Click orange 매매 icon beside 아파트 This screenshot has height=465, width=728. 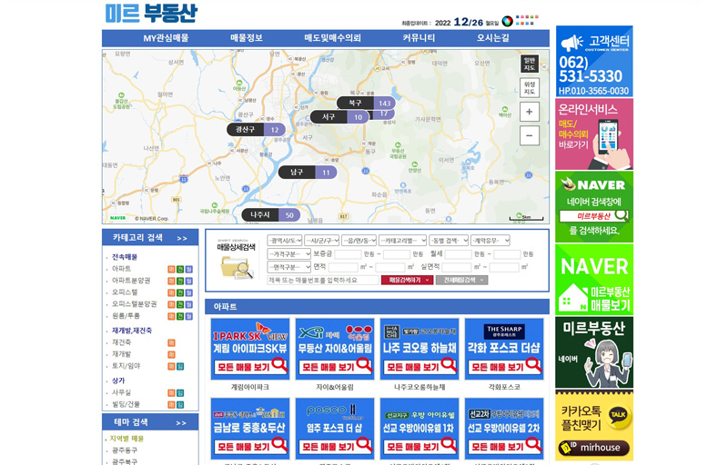click(x=171, y=269)
